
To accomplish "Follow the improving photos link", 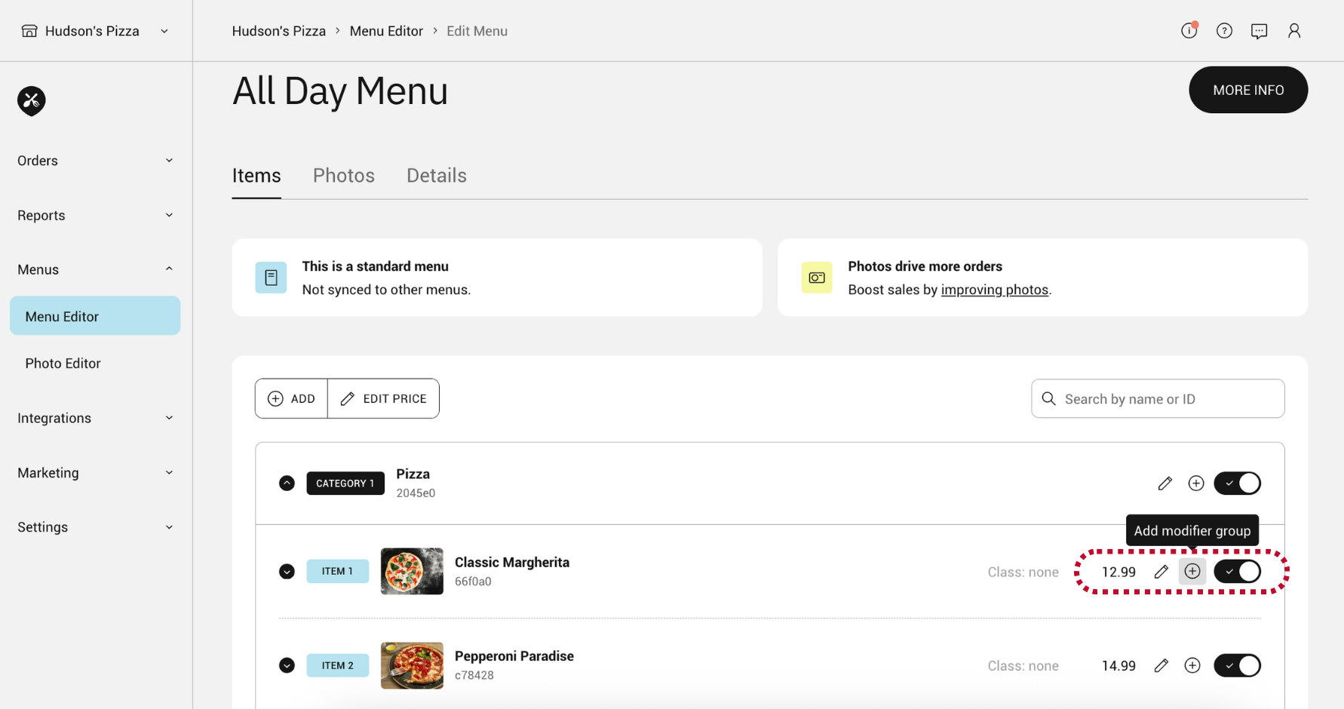I will coord(994,290).
